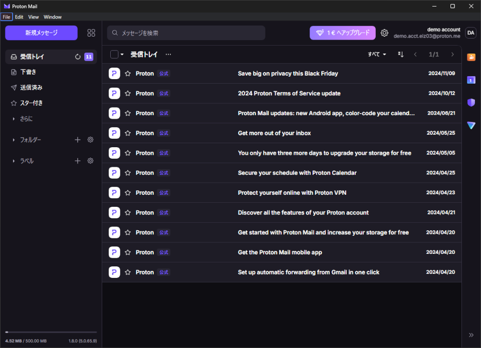Click search magnifier icon
481x348 pixels.
(x=115, y=33)
